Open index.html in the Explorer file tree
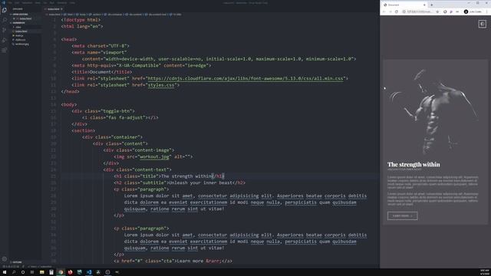Image resolution: width=491 pixels, height=276 pixels. (21, 31)
